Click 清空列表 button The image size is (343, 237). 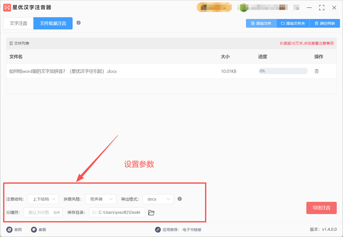(325, 23)
